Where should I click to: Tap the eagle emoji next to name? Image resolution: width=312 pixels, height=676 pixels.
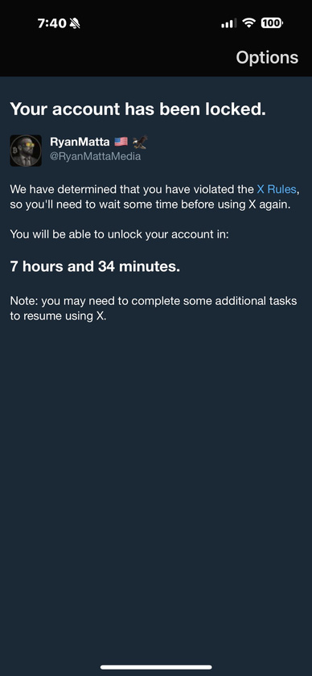[140, 142]
